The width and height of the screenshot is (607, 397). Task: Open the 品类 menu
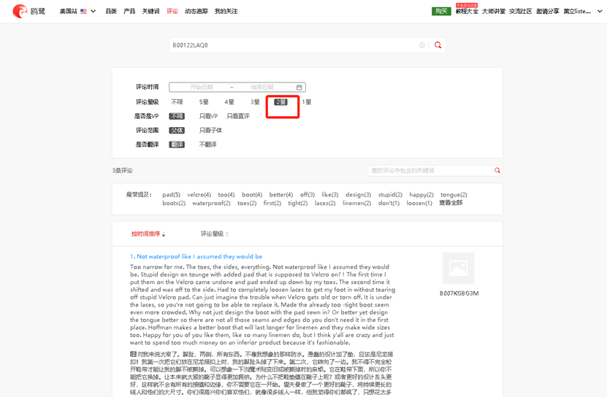tap(111, 11)
